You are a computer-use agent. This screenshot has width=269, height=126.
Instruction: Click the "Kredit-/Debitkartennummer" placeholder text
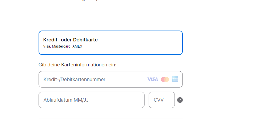coord(74,79)
